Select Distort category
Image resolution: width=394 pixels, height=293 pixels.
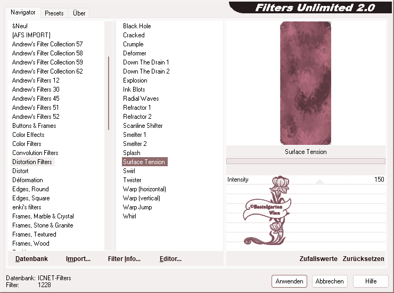point(20,171)
